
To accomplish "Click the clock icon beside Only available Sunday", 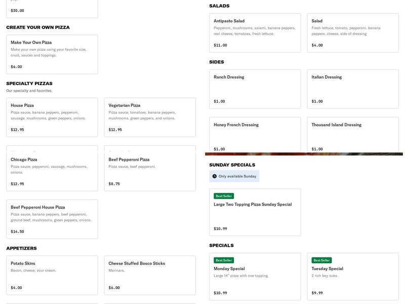I will coord(214,176).
